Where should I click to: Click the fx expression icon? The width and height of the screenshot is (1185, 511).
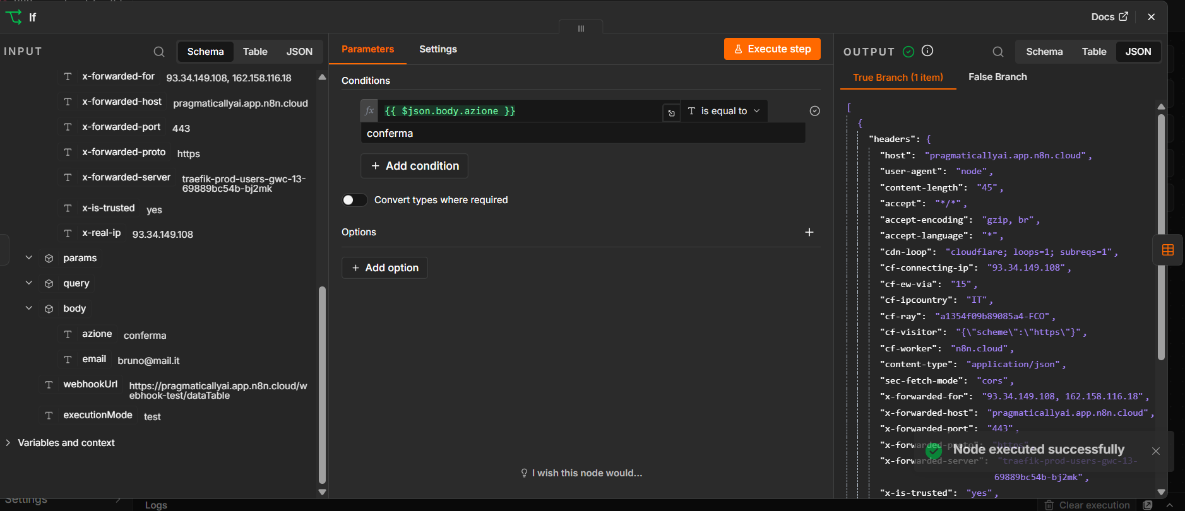(x=369, y=111)
